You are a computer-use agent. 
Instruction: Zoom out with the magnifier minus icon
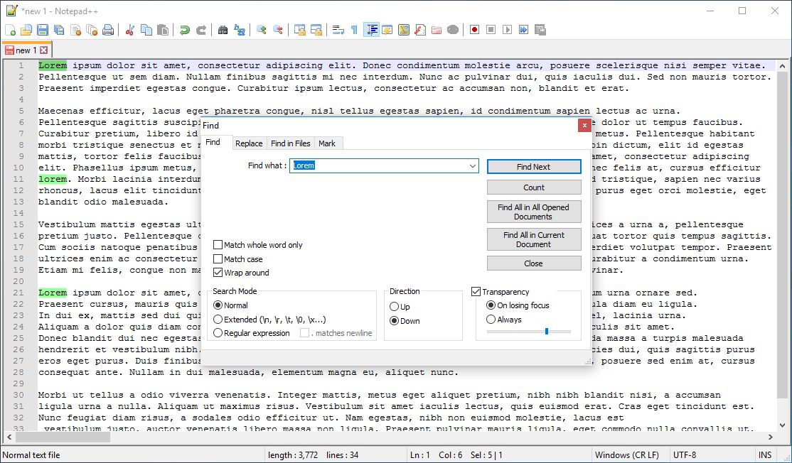[x=278, y=31]
